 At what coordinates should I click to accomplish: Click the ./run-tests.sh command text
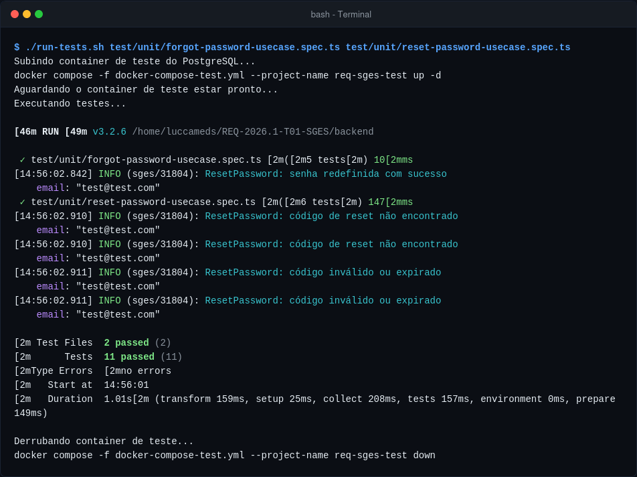[65, 47]
